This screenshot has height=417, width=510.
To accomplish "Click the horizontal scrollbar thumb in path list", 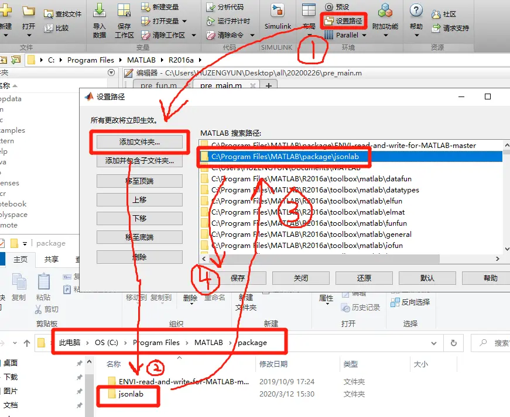I will [x=324, y=259].
